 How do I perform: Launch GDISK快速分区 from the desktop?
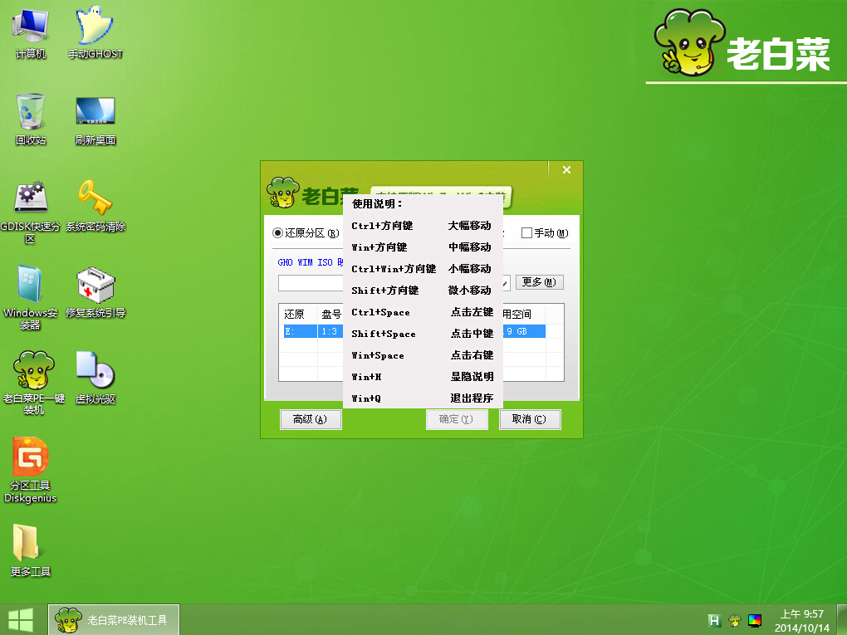(x=31, y=199)
